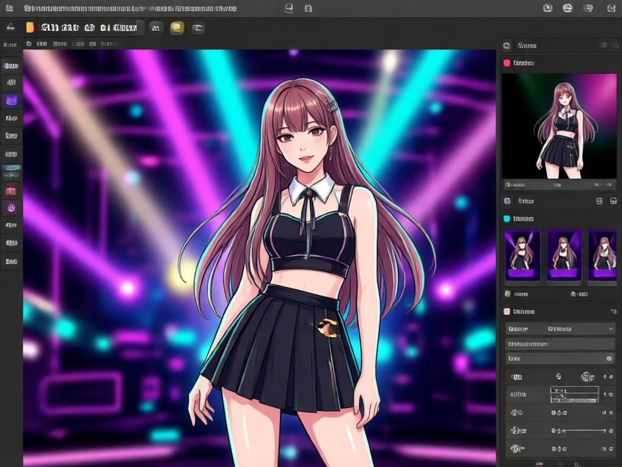
Task: Select the purple paw icon tool in the left sidebar
Action: tap(11, 208)
